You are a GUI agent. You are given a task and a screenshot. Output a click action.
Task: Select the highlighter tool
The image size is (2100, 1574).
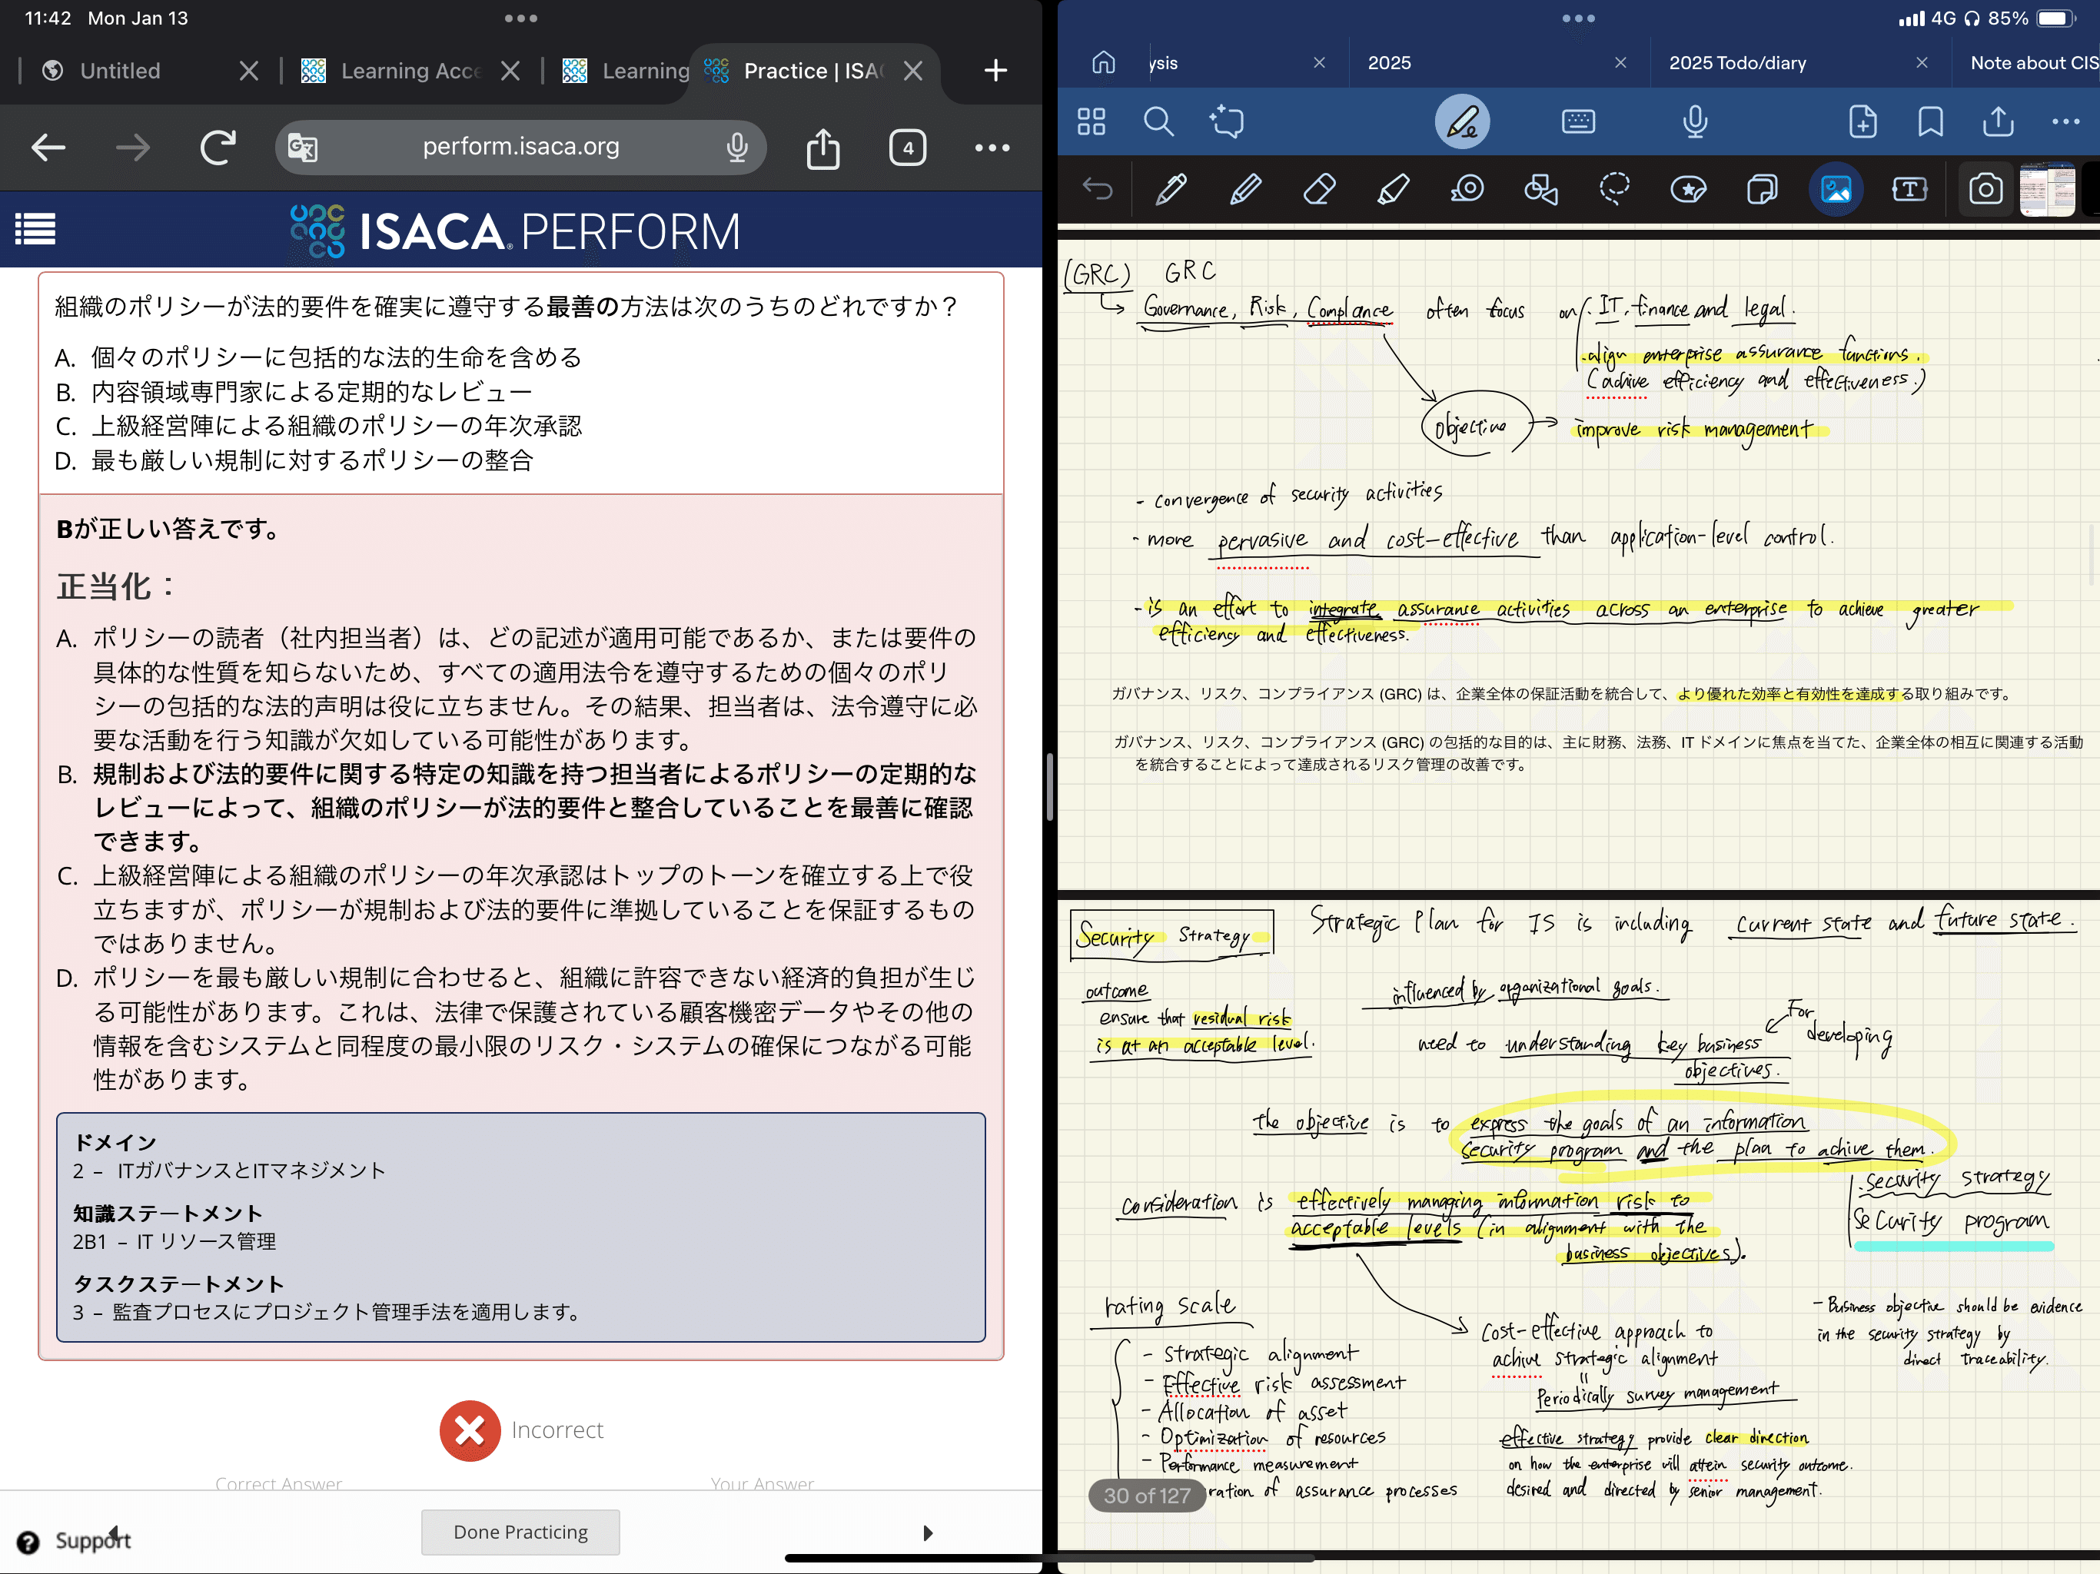pos(1393,189)
